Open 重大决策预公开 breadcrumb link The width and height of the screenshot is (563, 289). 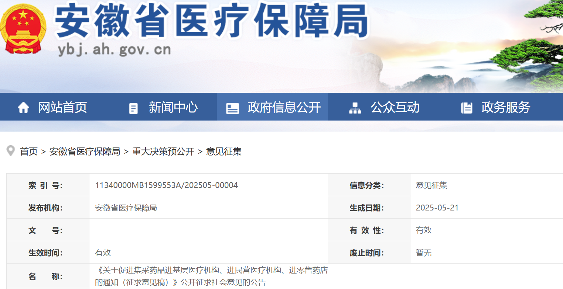coord(163,152)
